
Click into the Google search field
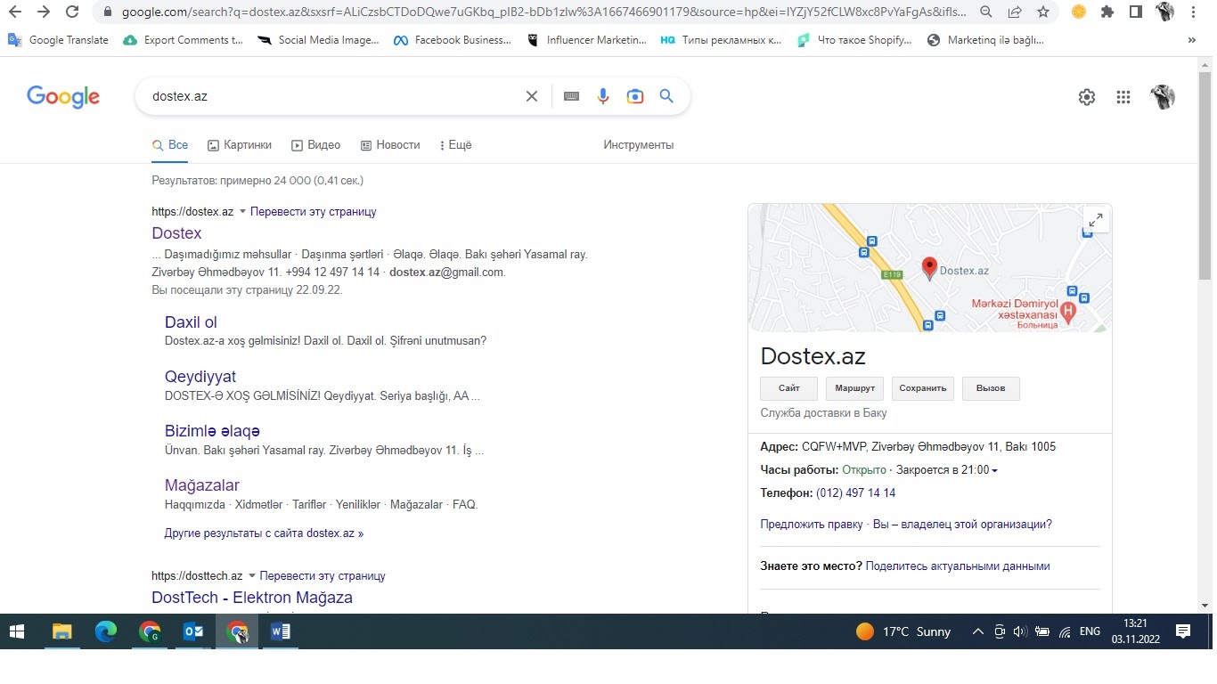(334, 96)
